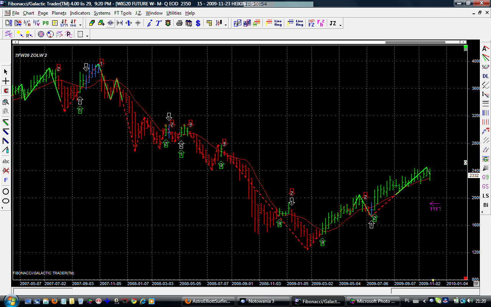Screen dimensions: 491x307
Task: Open the Indicators menu
Action: [80, 13]
